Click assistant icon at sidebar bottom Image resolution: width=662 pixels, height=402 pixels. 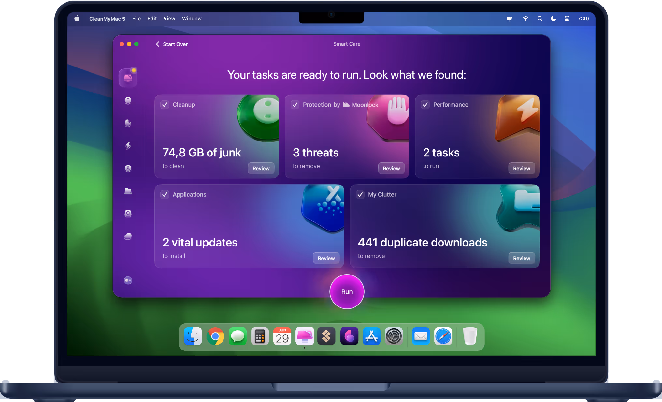(x=128, y=280)
